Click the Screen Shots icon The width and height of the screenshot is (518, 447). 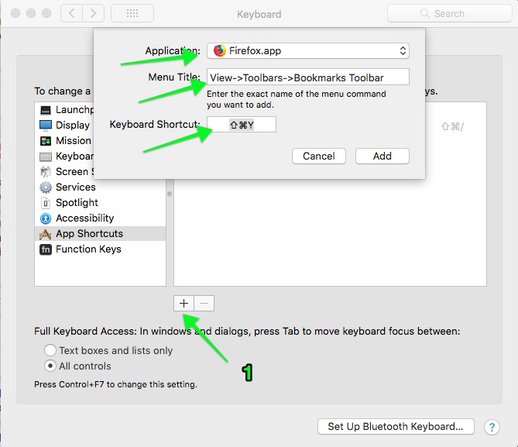(x=46, y=172)
